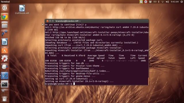The width and height of the screenshot is (184, 103).
Task: Click 'Unpacking curl' line in terminal
Action: click(84, 45)
